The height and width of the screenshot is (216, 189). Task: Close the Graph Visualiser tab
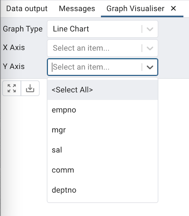pos(173,8)
